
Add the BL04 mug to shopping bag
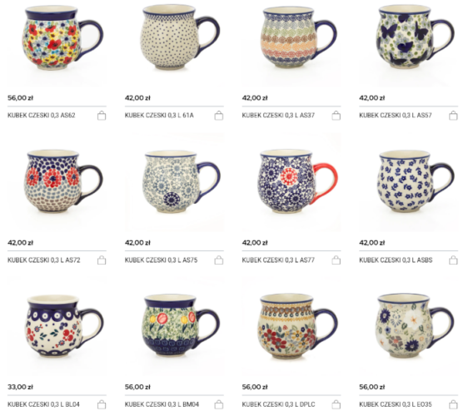pyautogui.click(x=102, y=404)
